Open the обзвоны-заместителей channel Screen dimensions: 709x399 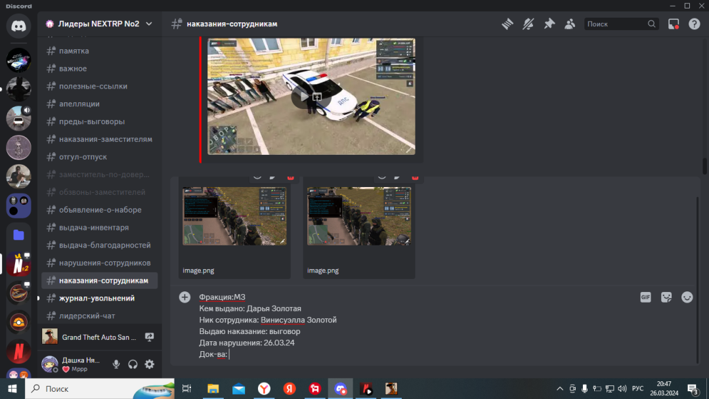pyautogui.click(x=100, y=192)
